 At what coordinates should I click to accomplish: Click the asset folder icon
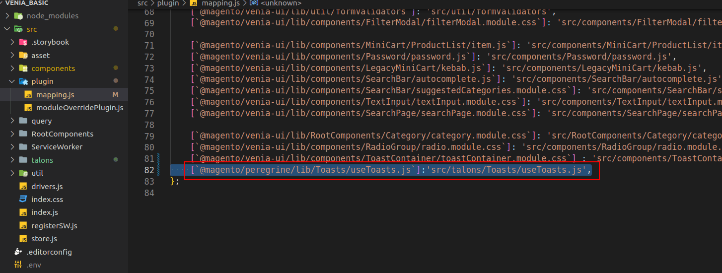point(23,56)
